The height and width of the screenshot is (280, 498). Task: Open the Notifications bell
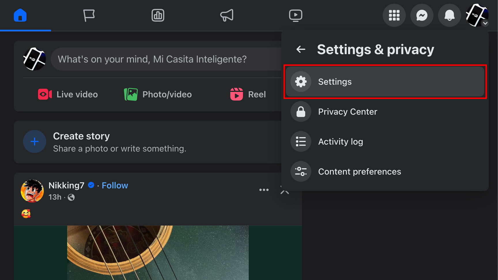[x=449, y=15]
